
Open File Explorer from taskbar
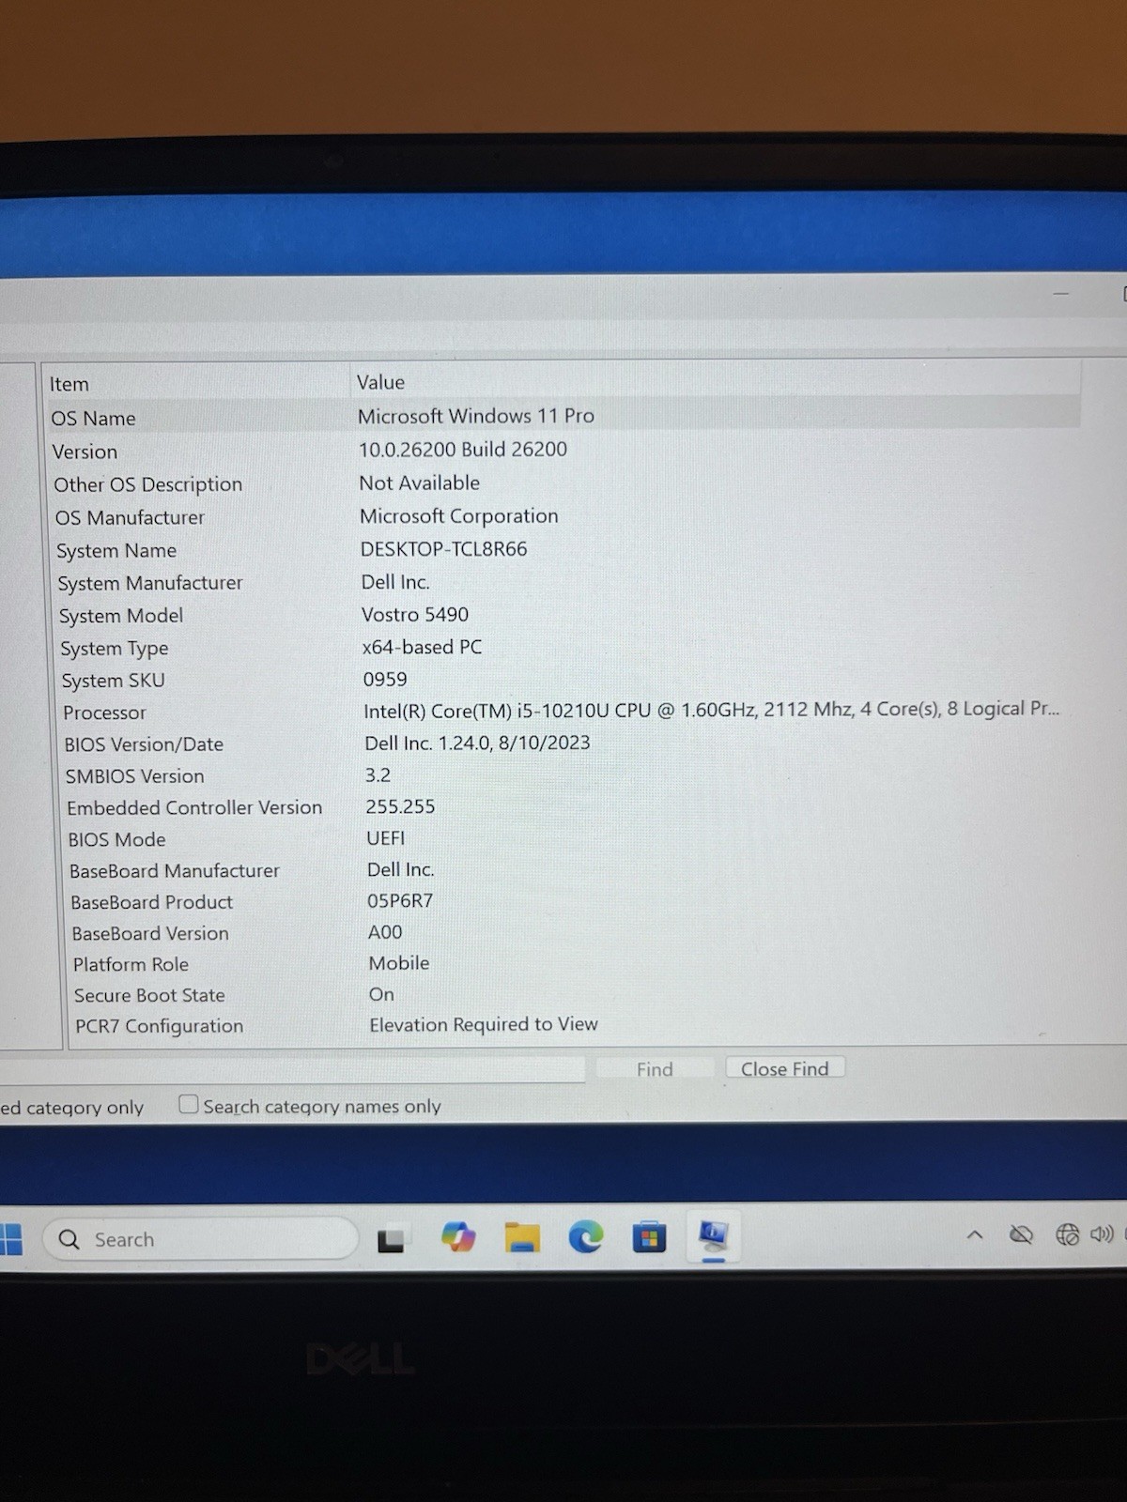522,1238
